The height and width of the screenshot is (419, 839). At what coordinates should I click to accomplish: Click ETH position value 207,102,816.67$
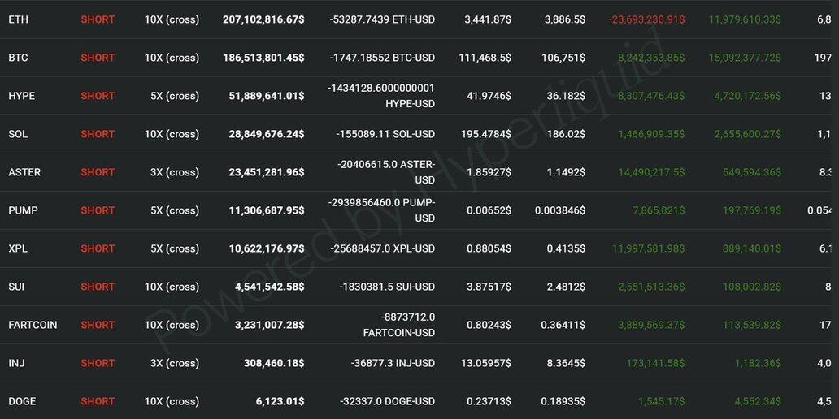click(x=263, y=19)
